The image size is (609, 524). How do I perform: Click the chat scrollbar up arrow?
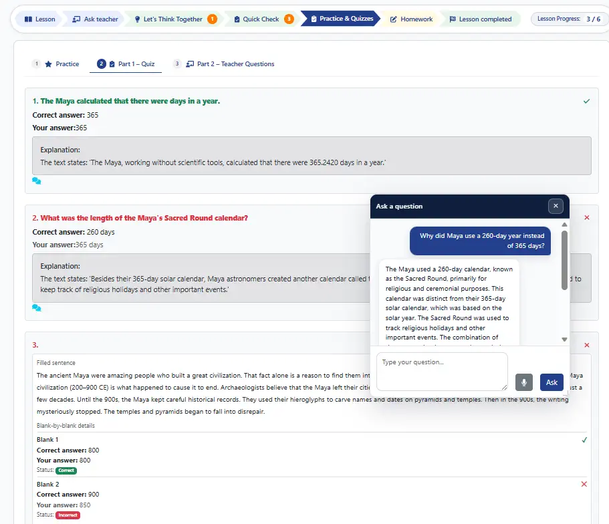[x=564, y=225]
